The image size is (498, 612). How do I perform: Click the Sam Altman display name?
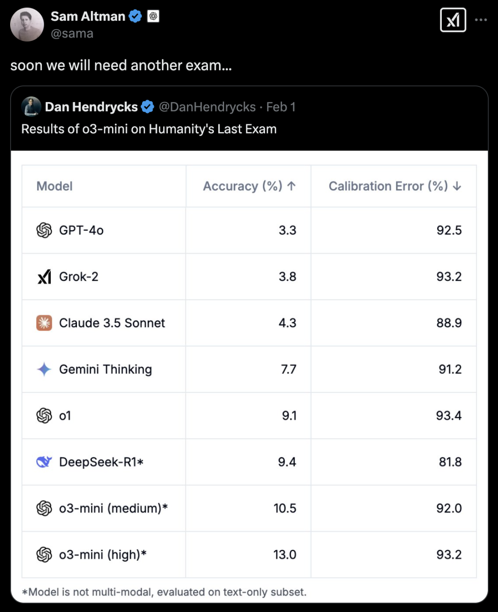point(88,17)
